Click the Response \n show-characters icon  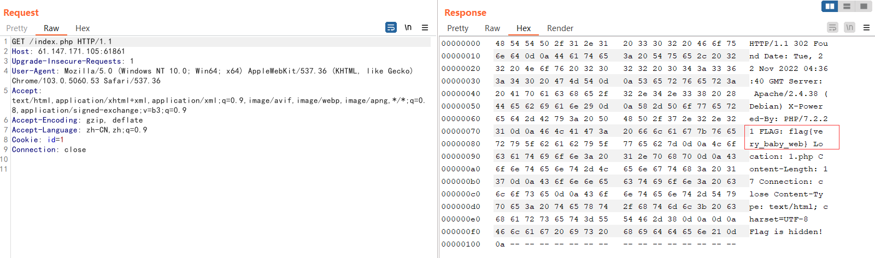(849, 27)
